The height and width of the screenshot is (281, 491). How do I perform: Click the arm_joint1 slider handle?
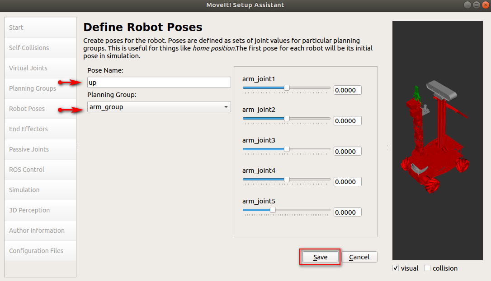pyautogui.click(x=287, y=88)
